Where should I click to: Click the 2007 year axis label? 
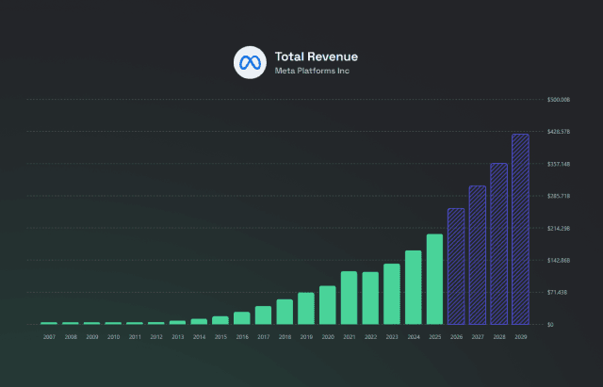coord(49,337)
